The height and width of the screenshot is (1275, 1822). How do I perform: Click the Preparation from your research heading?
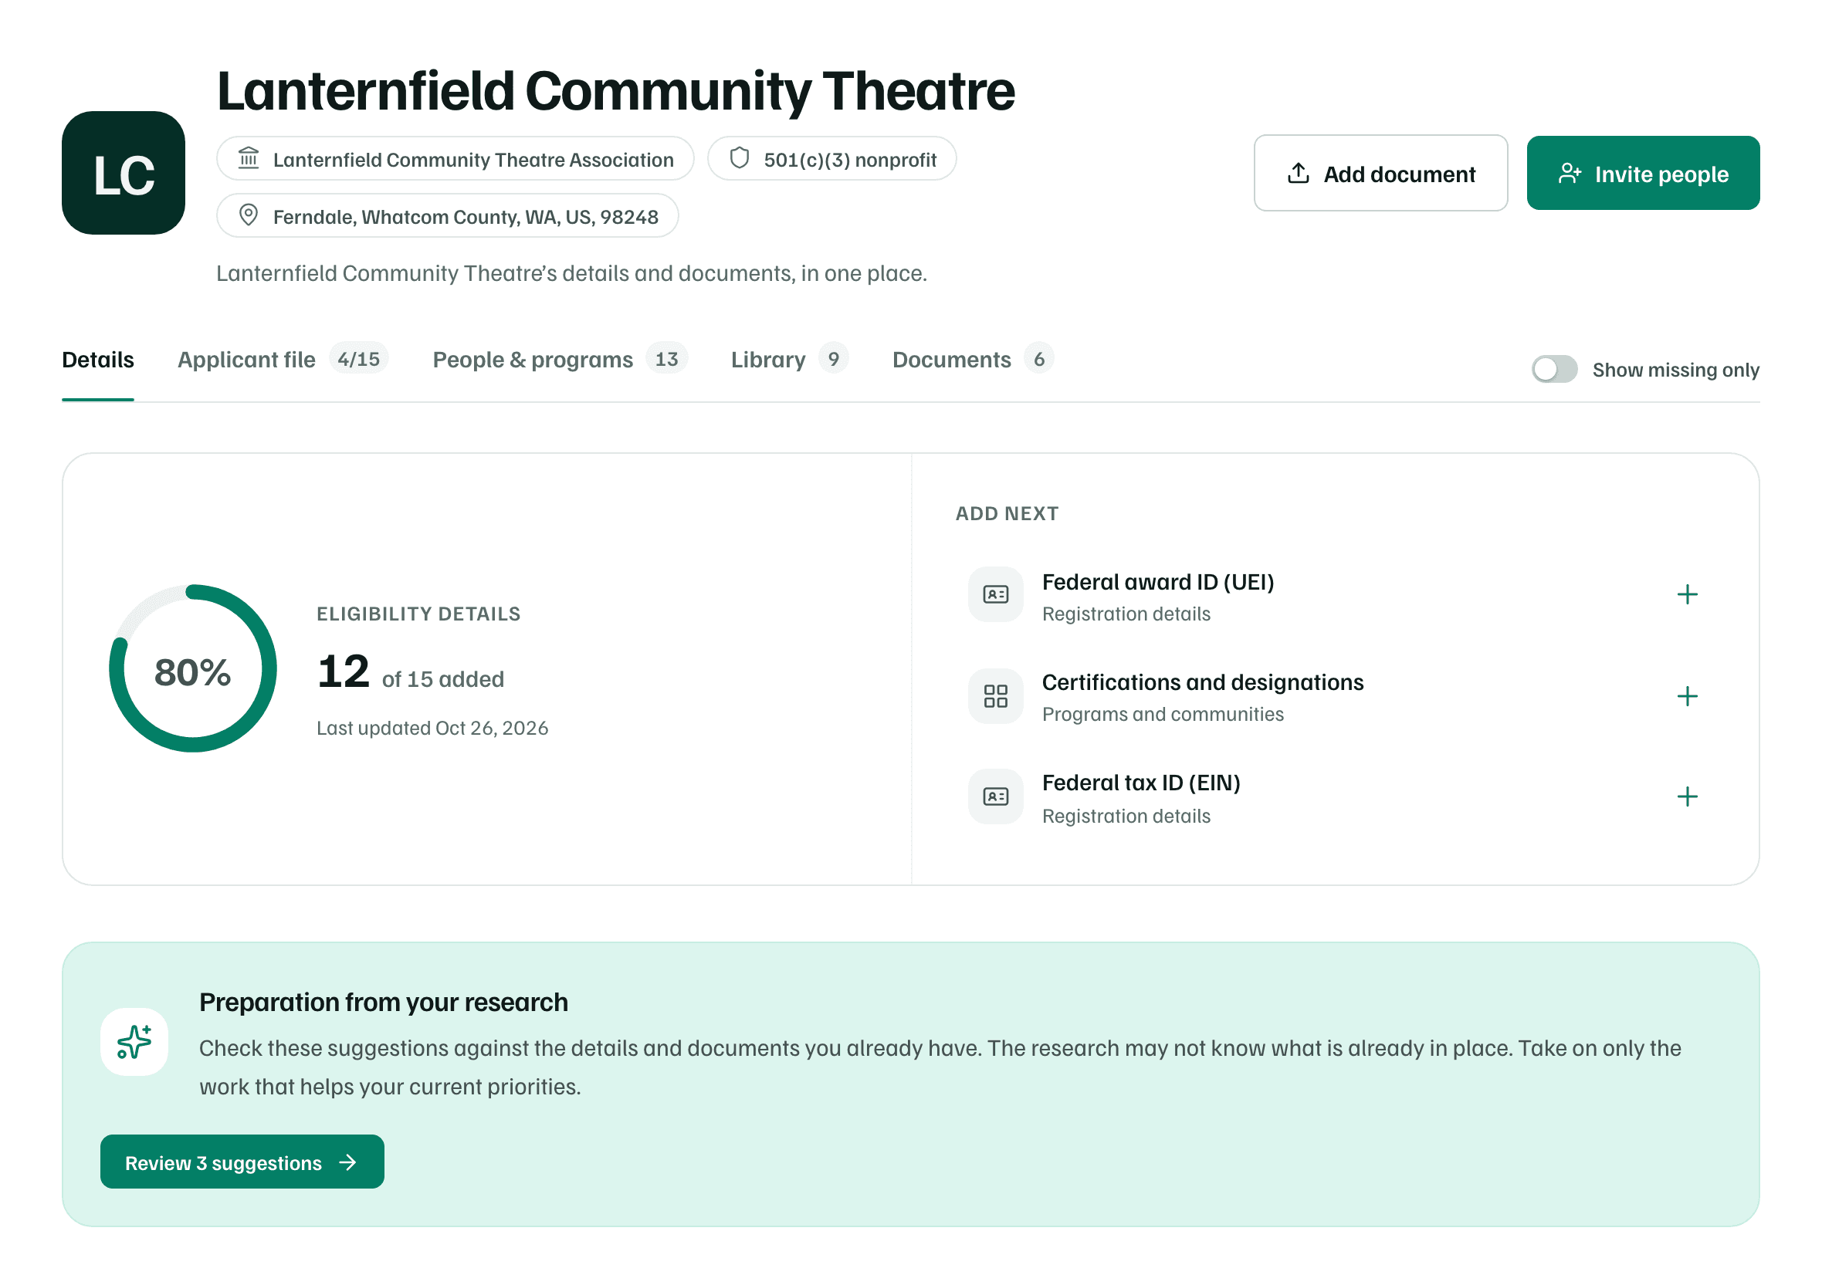[383, 1003]
